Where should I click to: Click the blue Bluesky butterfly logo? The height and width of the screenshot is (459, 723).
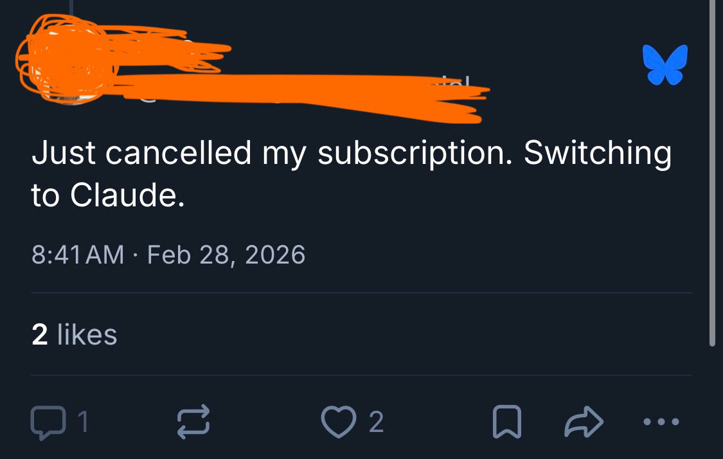(x=665, y=65)
